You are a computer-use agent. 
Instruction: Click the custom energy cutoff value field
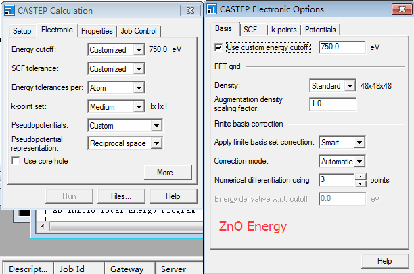(x=342, y=47)
